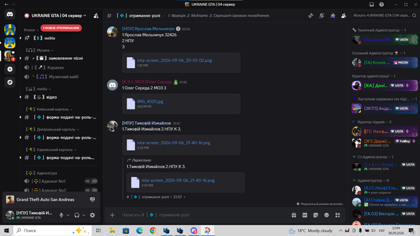This screenshot has height=236, width=420.
Task: Open Discord direct messages home icon
Action: (10, 14)
